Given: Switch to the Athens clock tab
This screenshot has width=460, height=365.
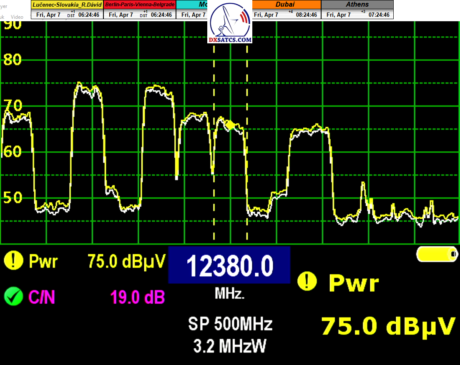Looking at the screenshot, I should point(357,5).
